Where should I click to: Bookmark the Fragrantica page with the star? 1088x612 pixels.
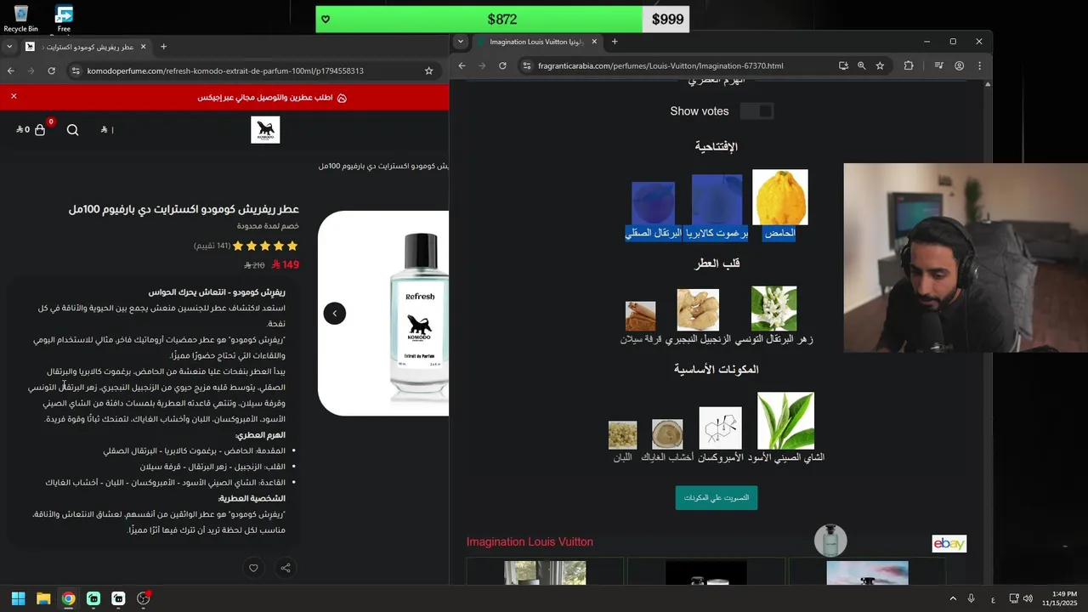(x=880, y=65)
